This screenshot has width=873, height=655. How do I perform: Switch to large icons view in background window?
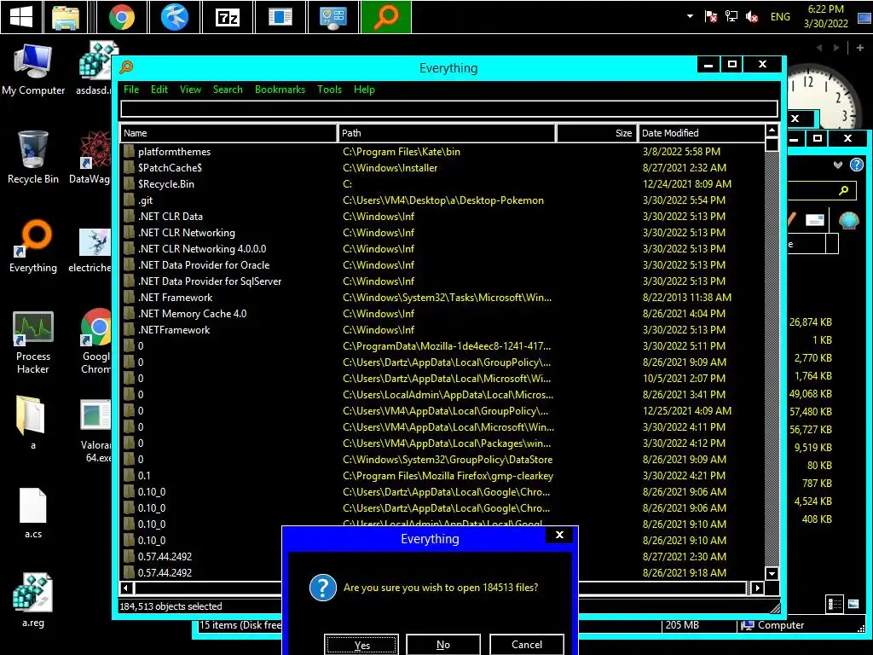853,604
